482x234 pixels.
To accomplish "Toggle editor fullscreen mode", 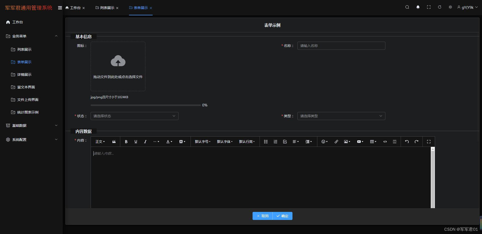I will pos(429,142).
